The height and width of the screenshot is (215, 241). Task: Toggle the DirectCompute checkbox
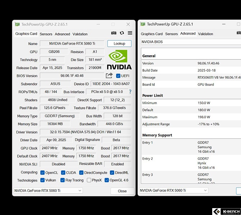81,173
